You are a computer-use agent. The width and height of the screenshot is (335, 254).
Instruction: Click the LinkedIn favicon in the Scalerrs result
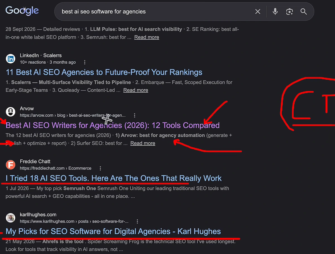click(x=11, y=59)
